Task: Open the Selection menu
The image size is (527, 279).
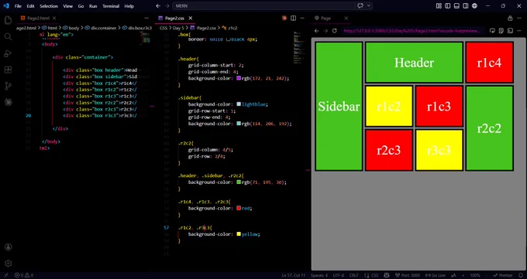Action: [49, 6]
